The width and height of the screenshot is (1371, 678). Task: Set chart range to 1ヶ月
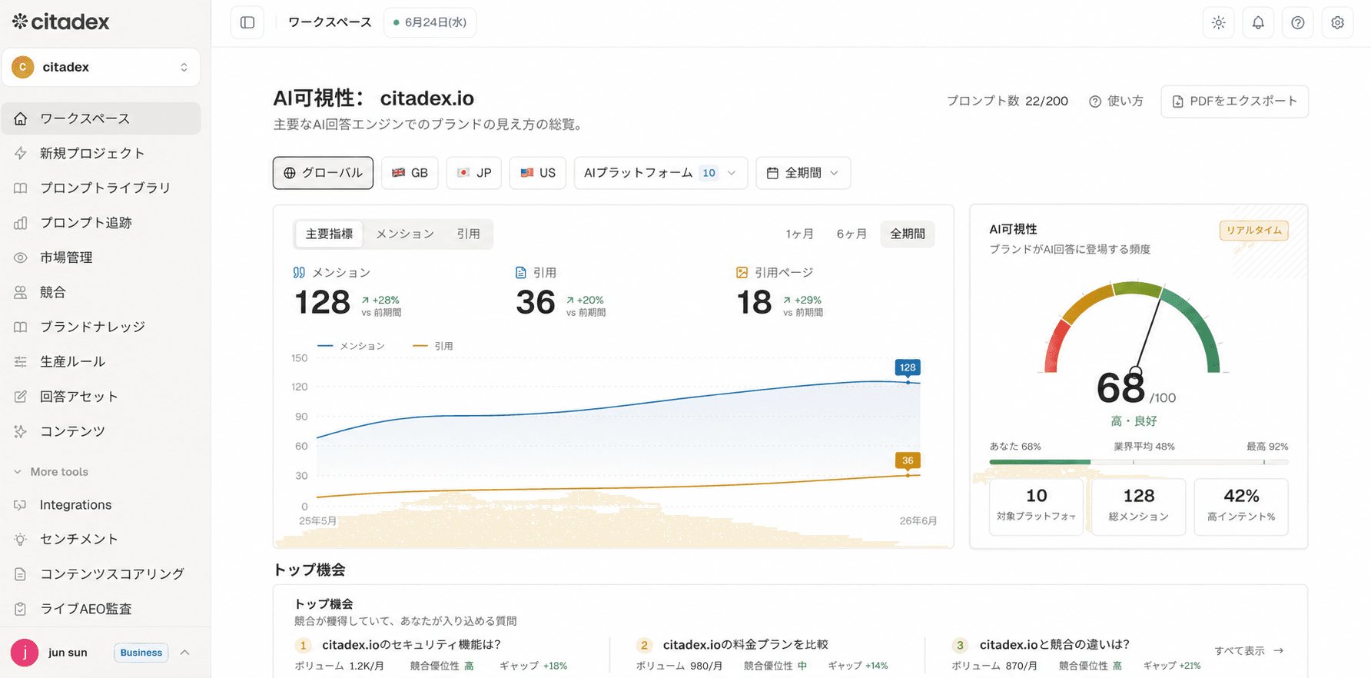pyautogui.click(x=799, y=234)
